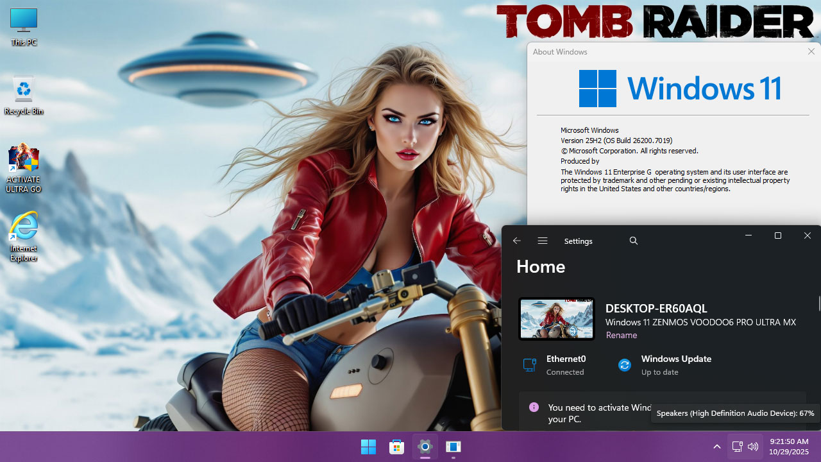Open Microsoft Store from taskbar

[396, 447]
